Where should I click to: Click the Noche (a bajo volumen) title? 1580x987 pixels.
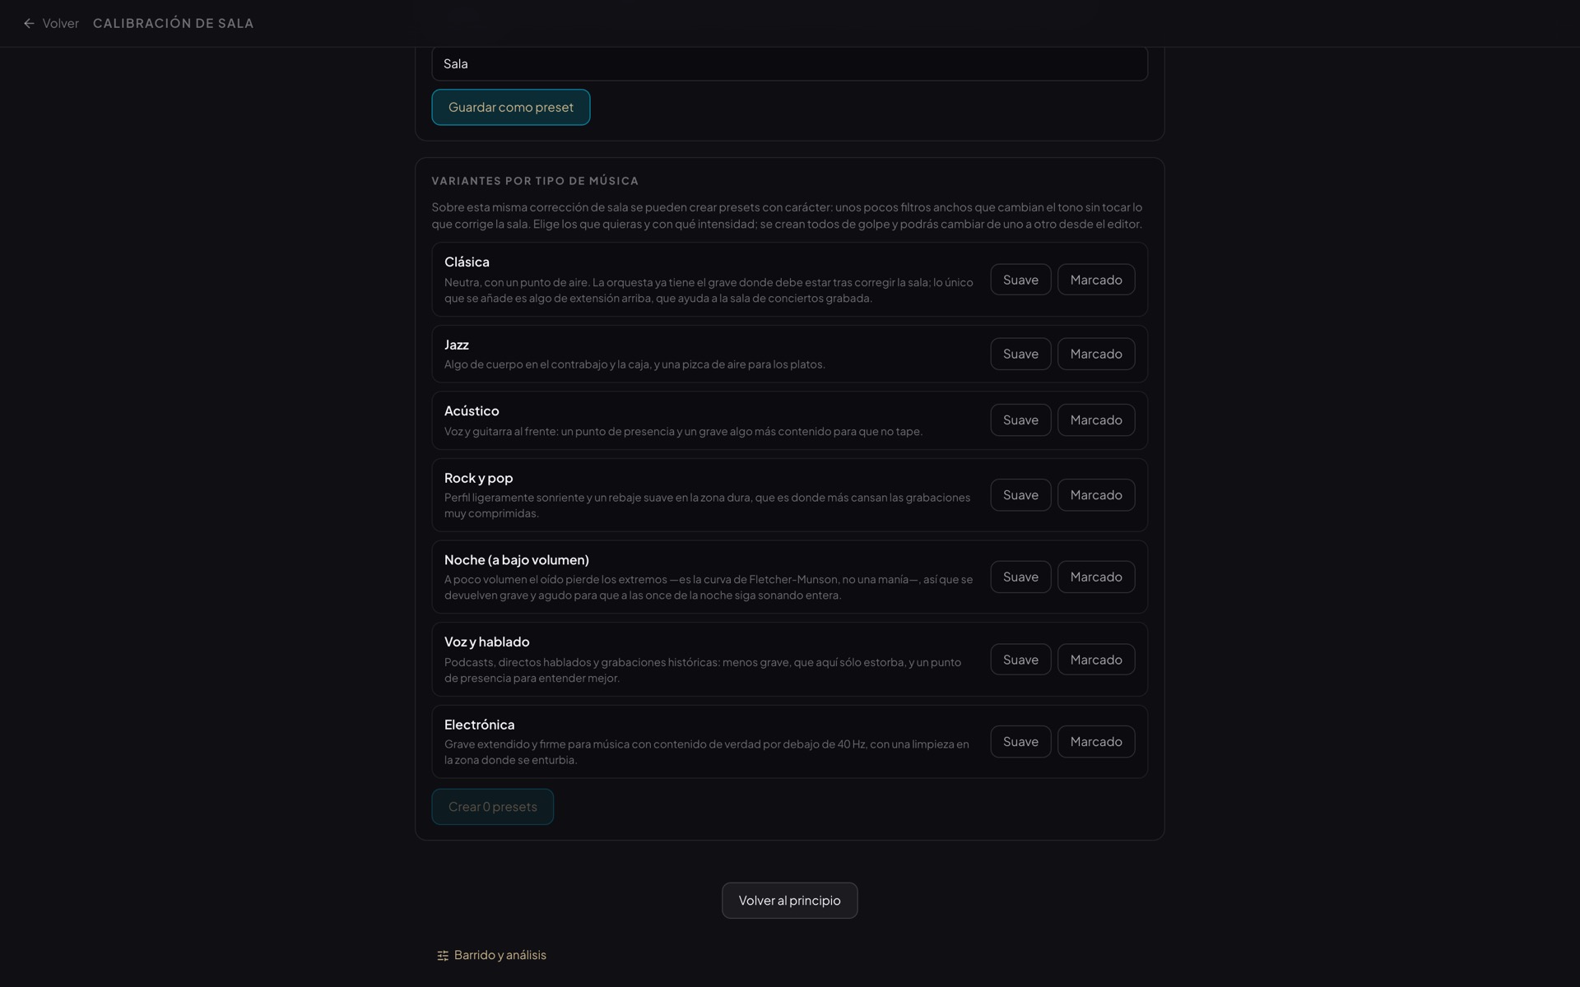coord(517,560)
